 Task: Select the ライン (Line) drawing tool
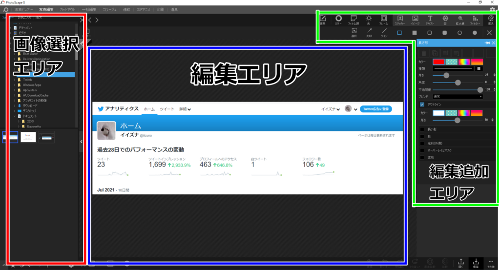coord(384,33)
